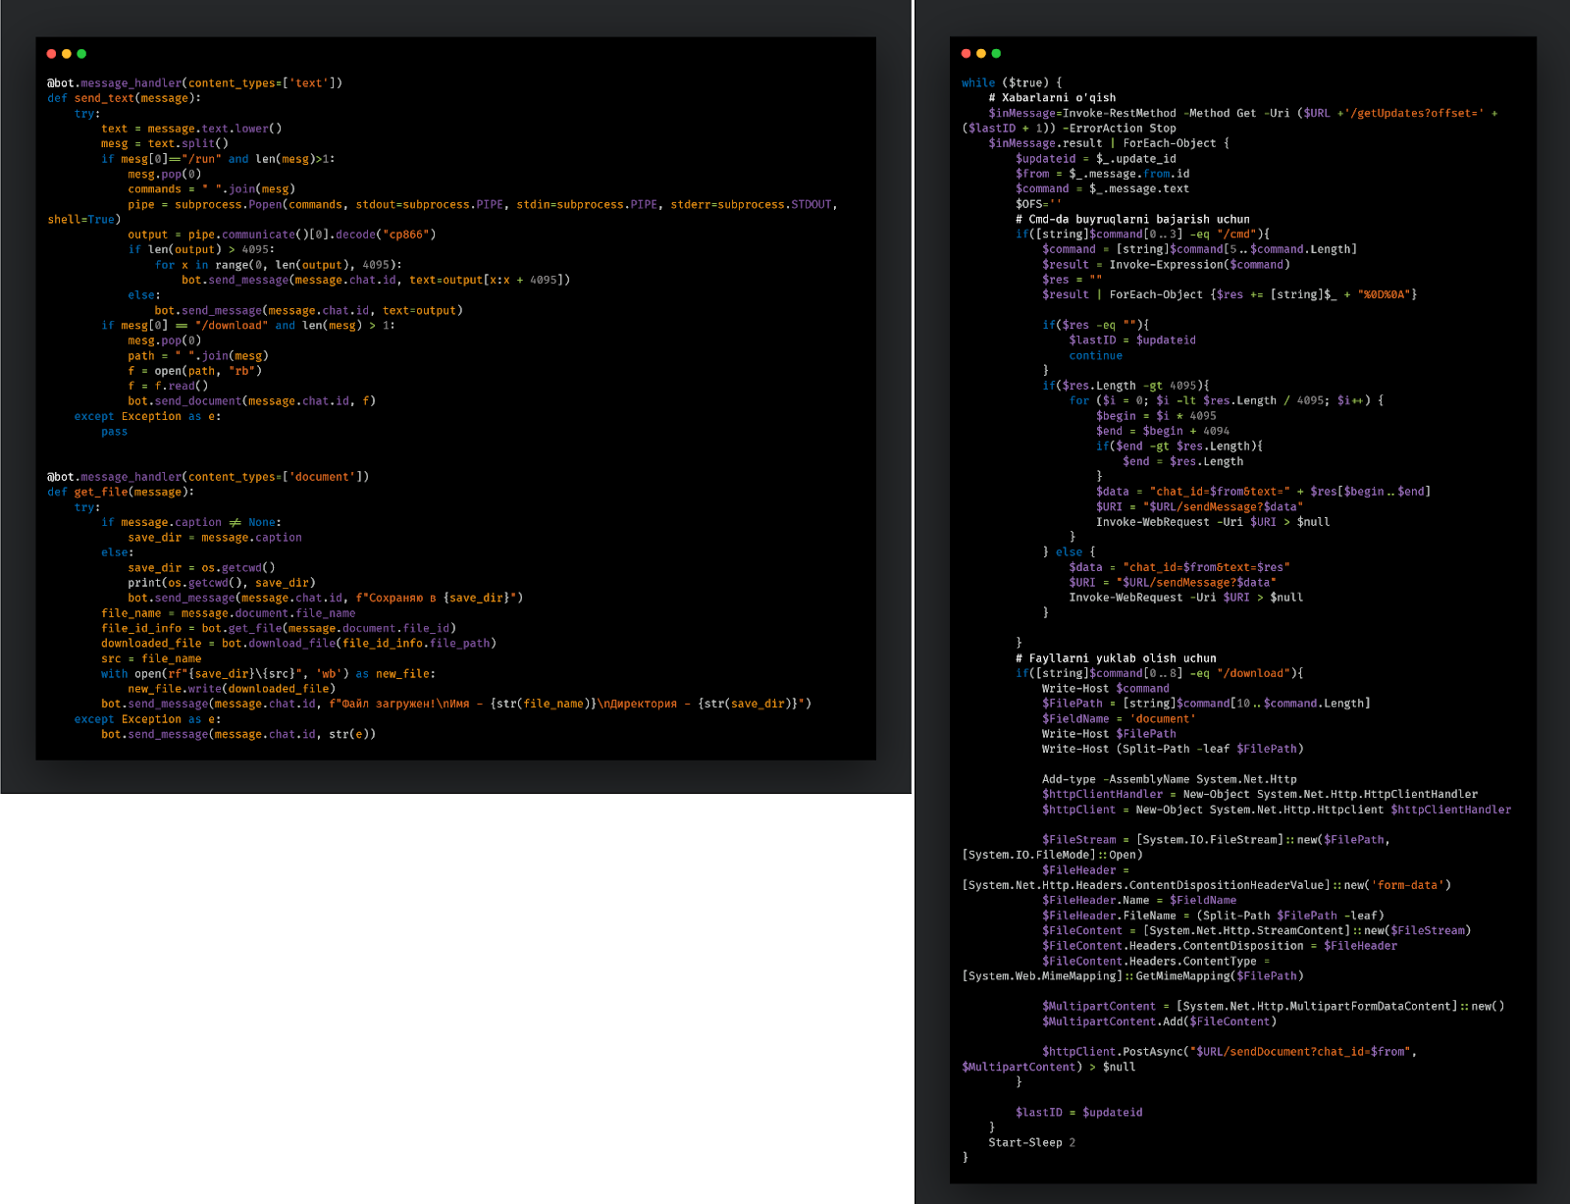This screenshot has width=1570, height=1204.
Task: Click the "$end = $begin + 4094" line
Action: 1163,431
